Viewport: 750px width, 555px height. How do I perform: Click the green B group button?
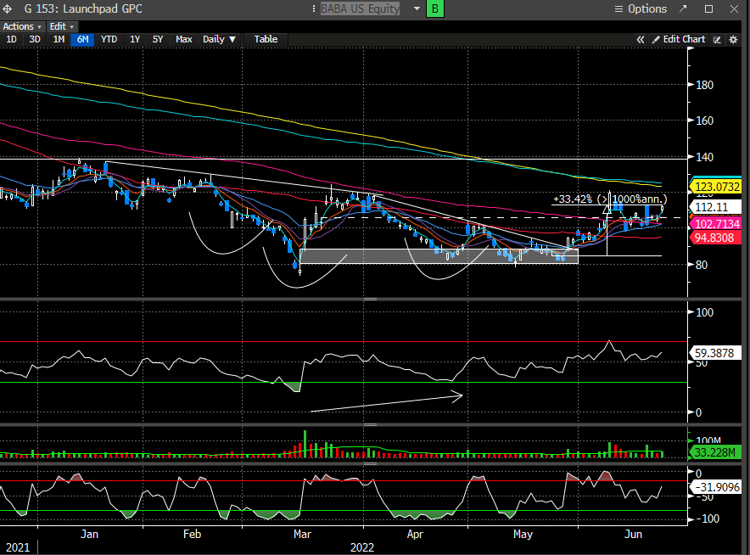tap(435, 8)
